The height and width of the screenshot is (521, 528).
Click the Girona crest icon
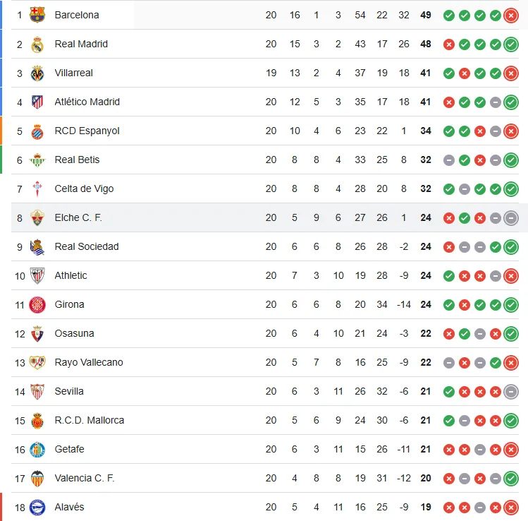(37, 304)
